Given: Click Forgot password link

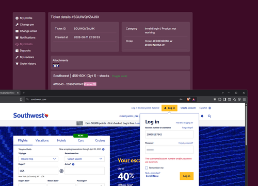Looking at the screenshot, I should coord(186,143).
